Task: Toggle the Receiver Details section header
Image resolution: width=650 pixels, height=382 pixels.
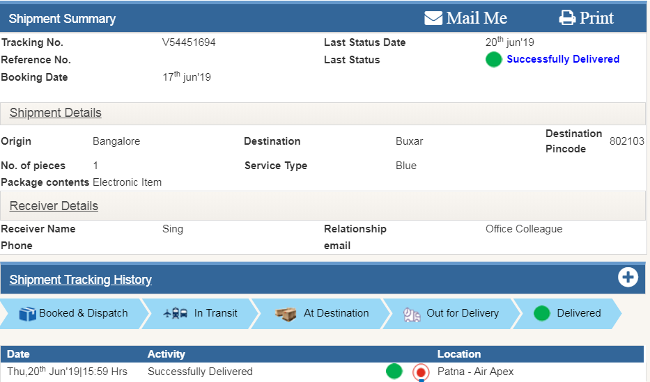Action: coord(54,206)
